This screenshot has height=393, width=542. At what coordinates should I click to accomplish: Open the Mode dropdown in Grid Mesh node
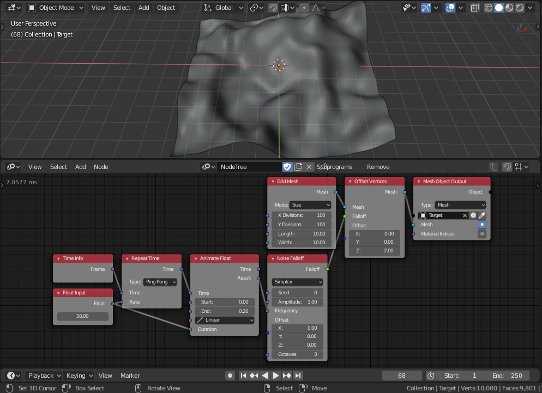tap(310, 204)
